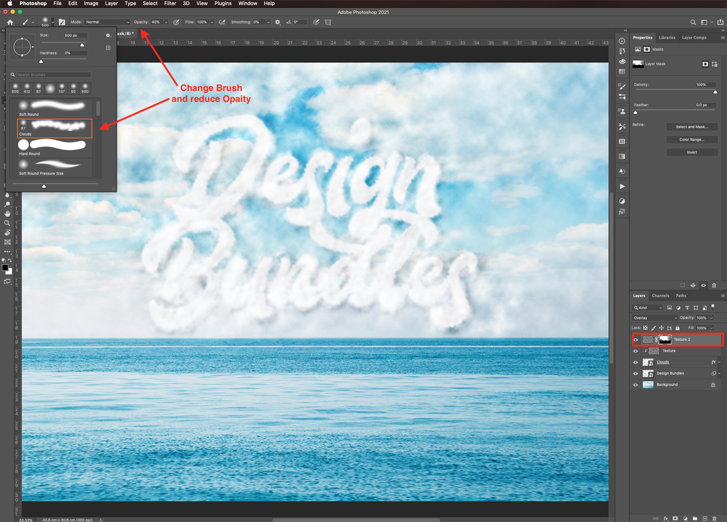
Task: Lock all padlock icon in Layers
Action: 678,328
